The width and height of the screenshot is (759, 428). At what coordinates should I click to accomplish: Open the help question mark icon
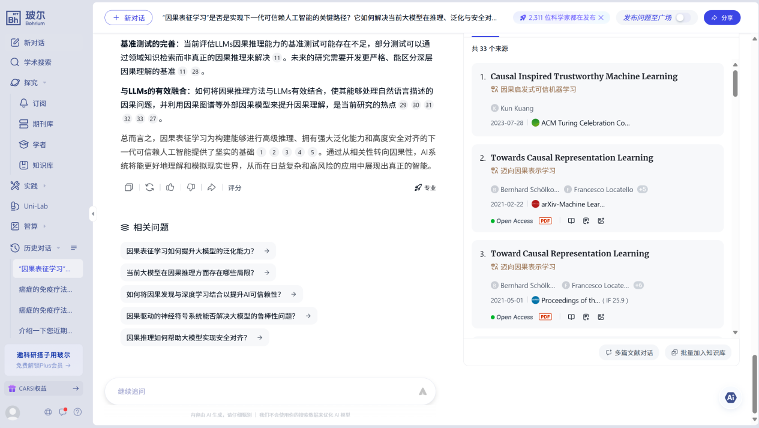pos(77,412)
